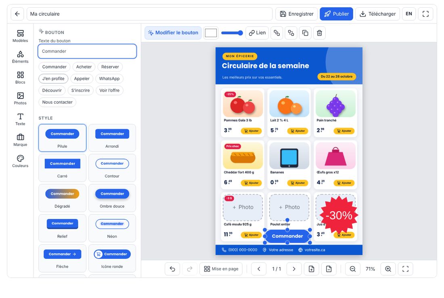
Task: Choose the Ombre douce button style
Action: click(112, 198)
